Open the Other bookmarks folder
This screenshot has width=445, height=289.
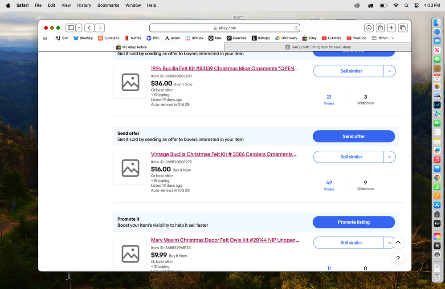point(383,38)
